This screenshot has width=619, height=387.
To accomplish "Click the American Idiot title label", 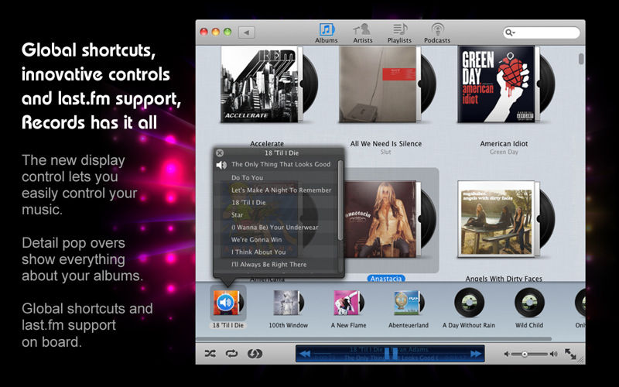I will click(x=504, y=144).
